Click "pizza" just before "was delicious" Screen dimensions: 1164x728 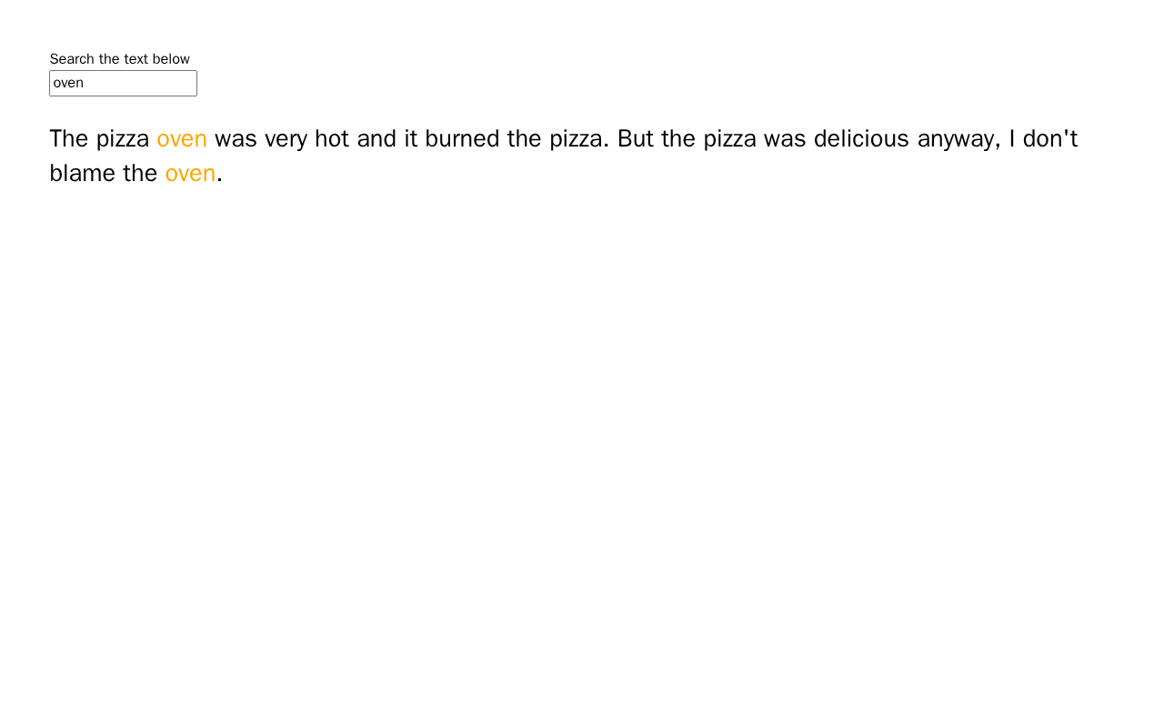pyautogui.click(x=729, y=138)
